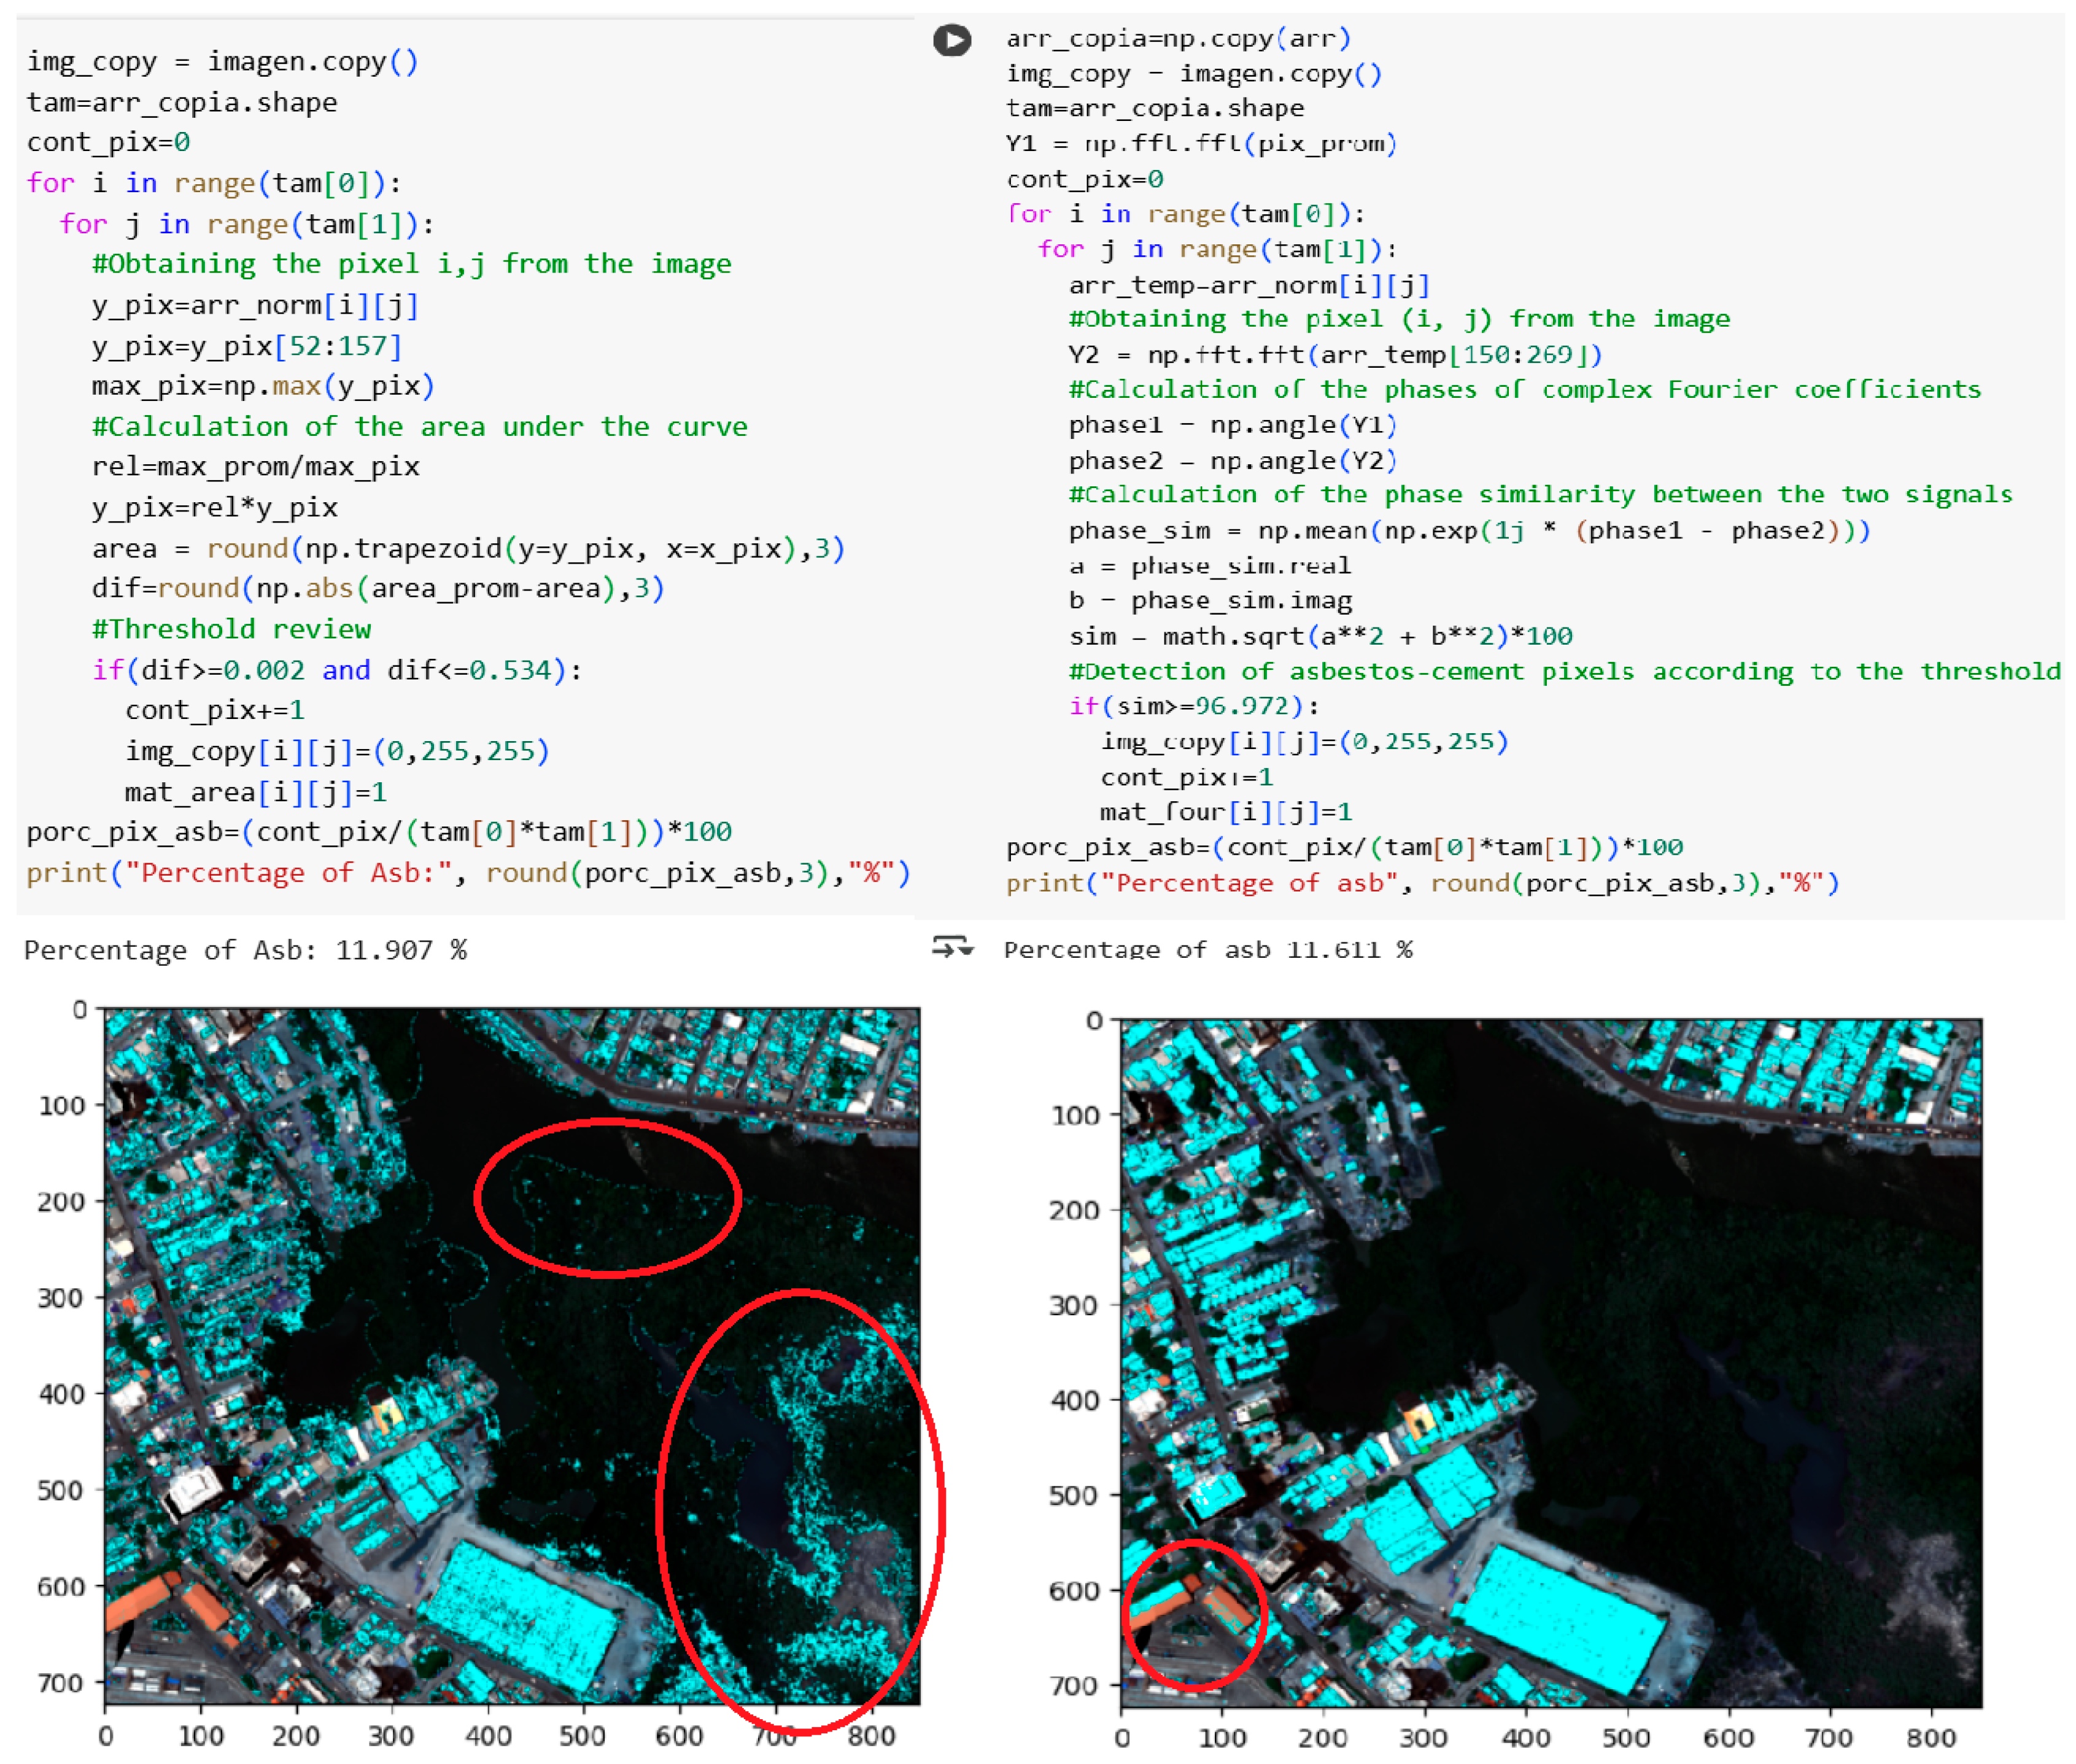Click the left output text Percentage of Asb: 11.907 %

pos(245,949)
